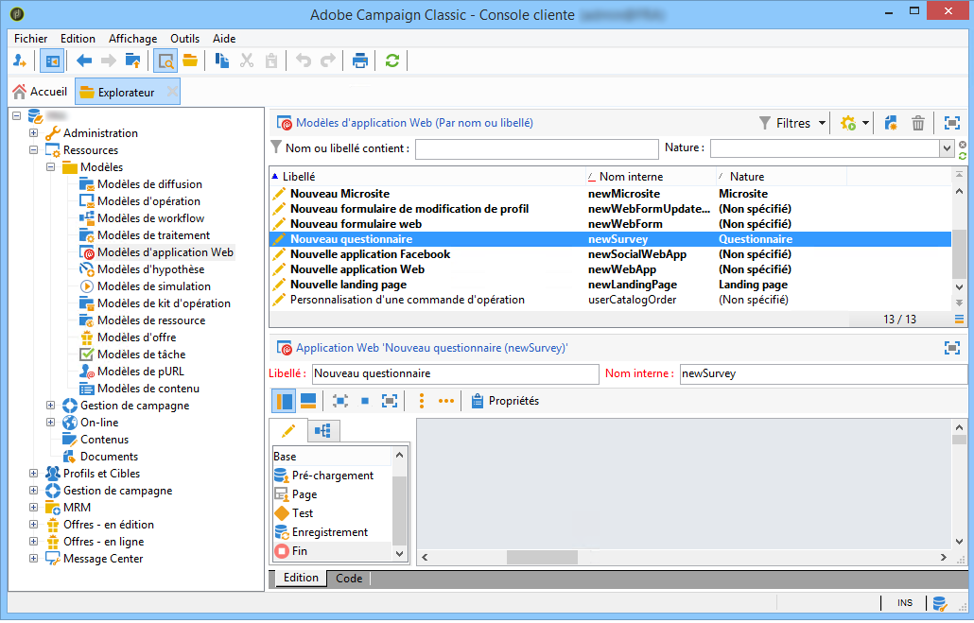Click the Nom interne input field
The image size is (974, 623).
click(824, 374)
